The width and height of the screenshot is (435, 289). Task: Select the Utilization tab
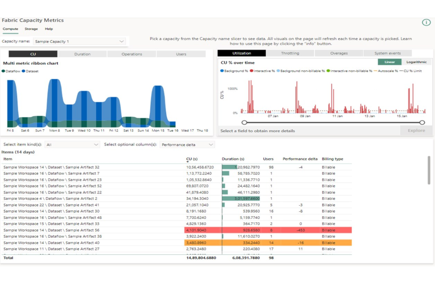(x=242, y=53)
